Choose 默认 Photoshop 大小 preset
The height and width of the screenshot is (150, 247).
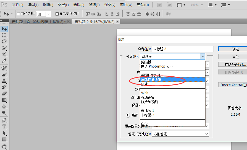click(172, 66)
